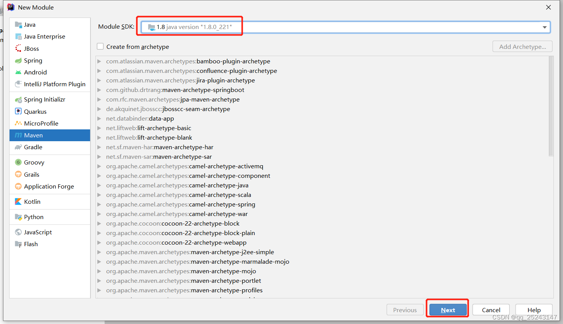Expand net.databinder data-app node

[x=99, y=119]
